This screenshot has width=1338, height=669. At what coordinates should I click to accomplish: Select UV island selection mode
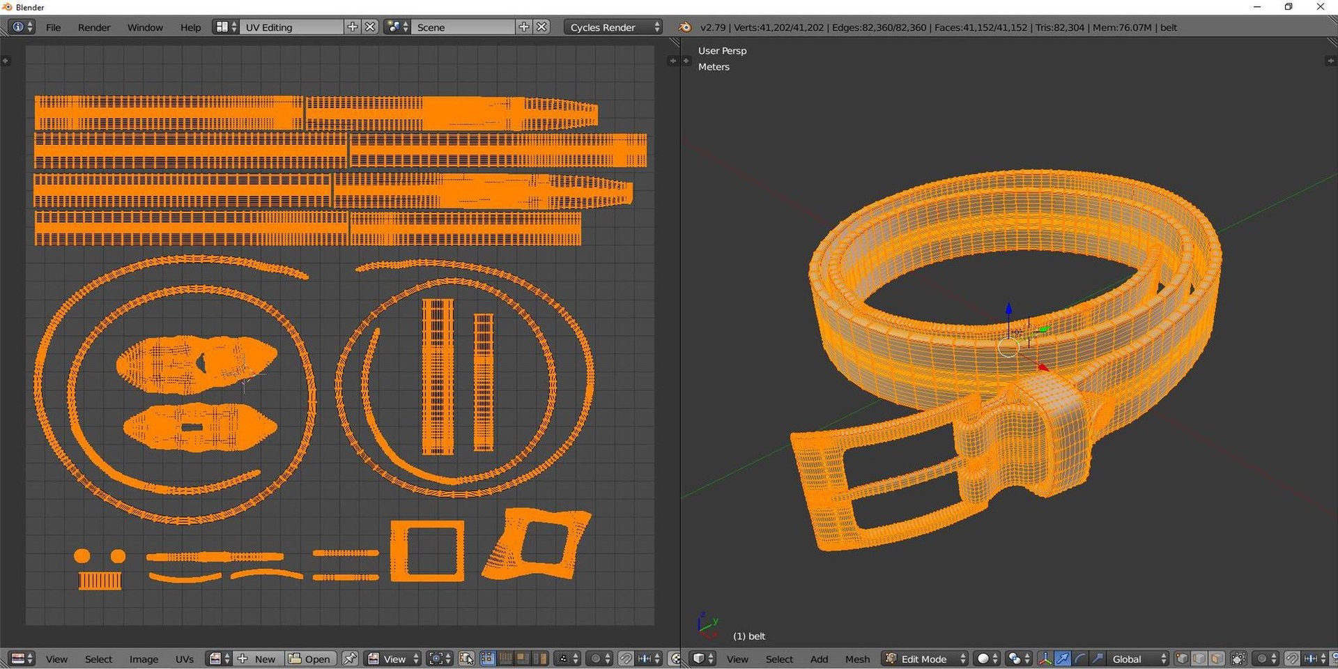540,659
